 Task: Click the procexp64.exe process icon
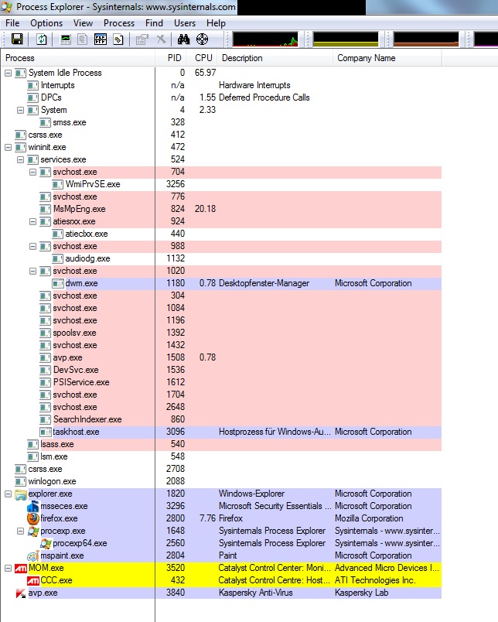(x=46, y=543)
